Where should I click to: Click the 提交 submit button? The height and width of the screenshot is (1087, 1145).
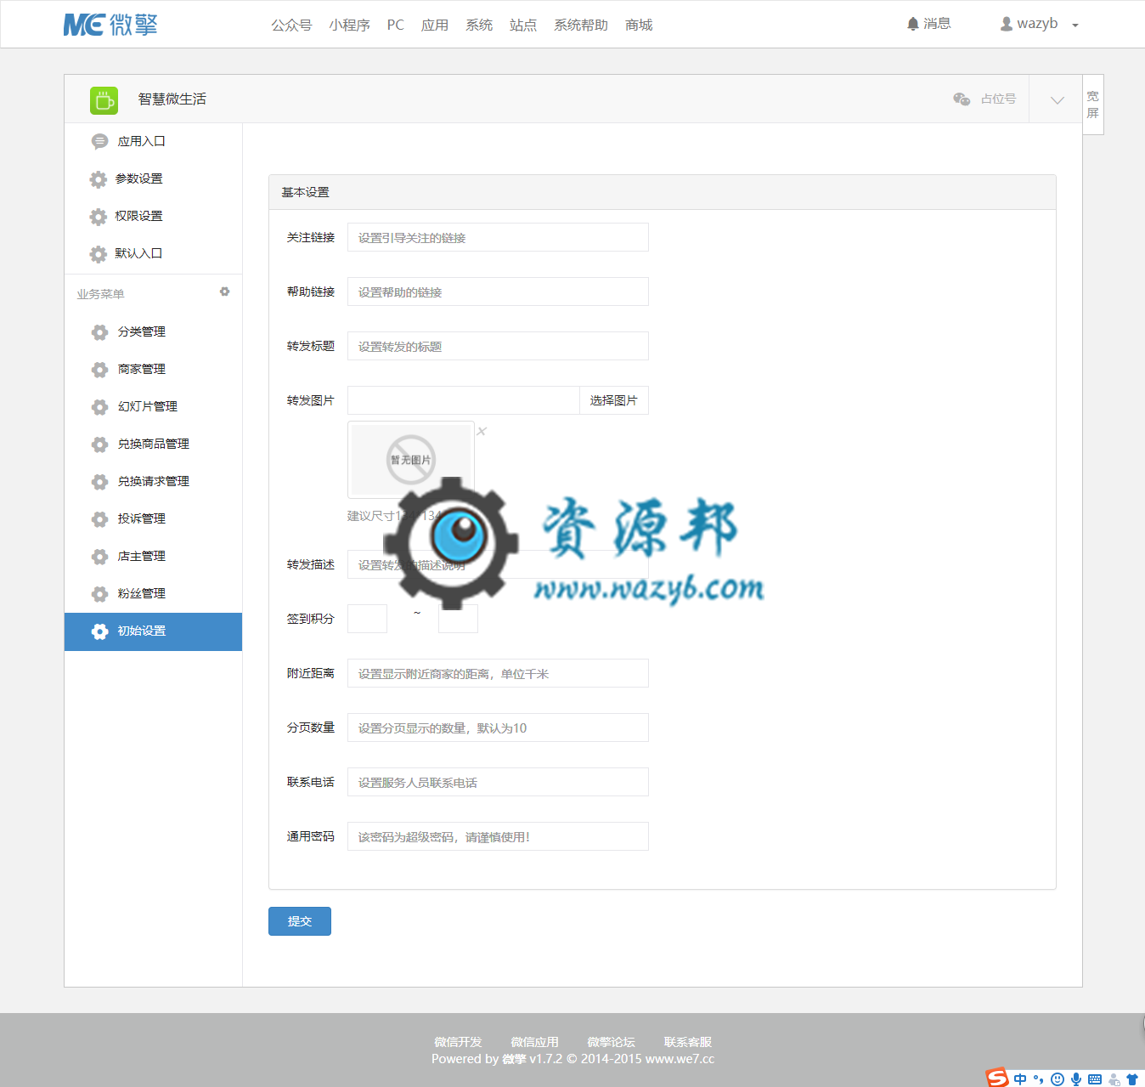point(300,921)
